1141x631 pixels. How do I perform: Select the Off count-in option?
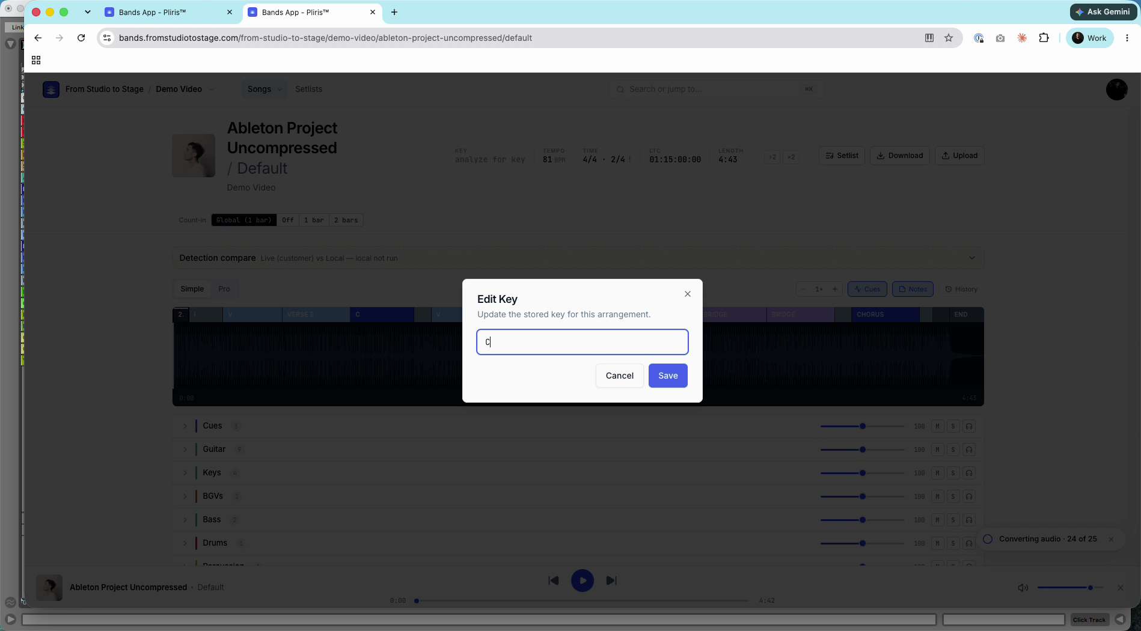(x=288, y=220)
